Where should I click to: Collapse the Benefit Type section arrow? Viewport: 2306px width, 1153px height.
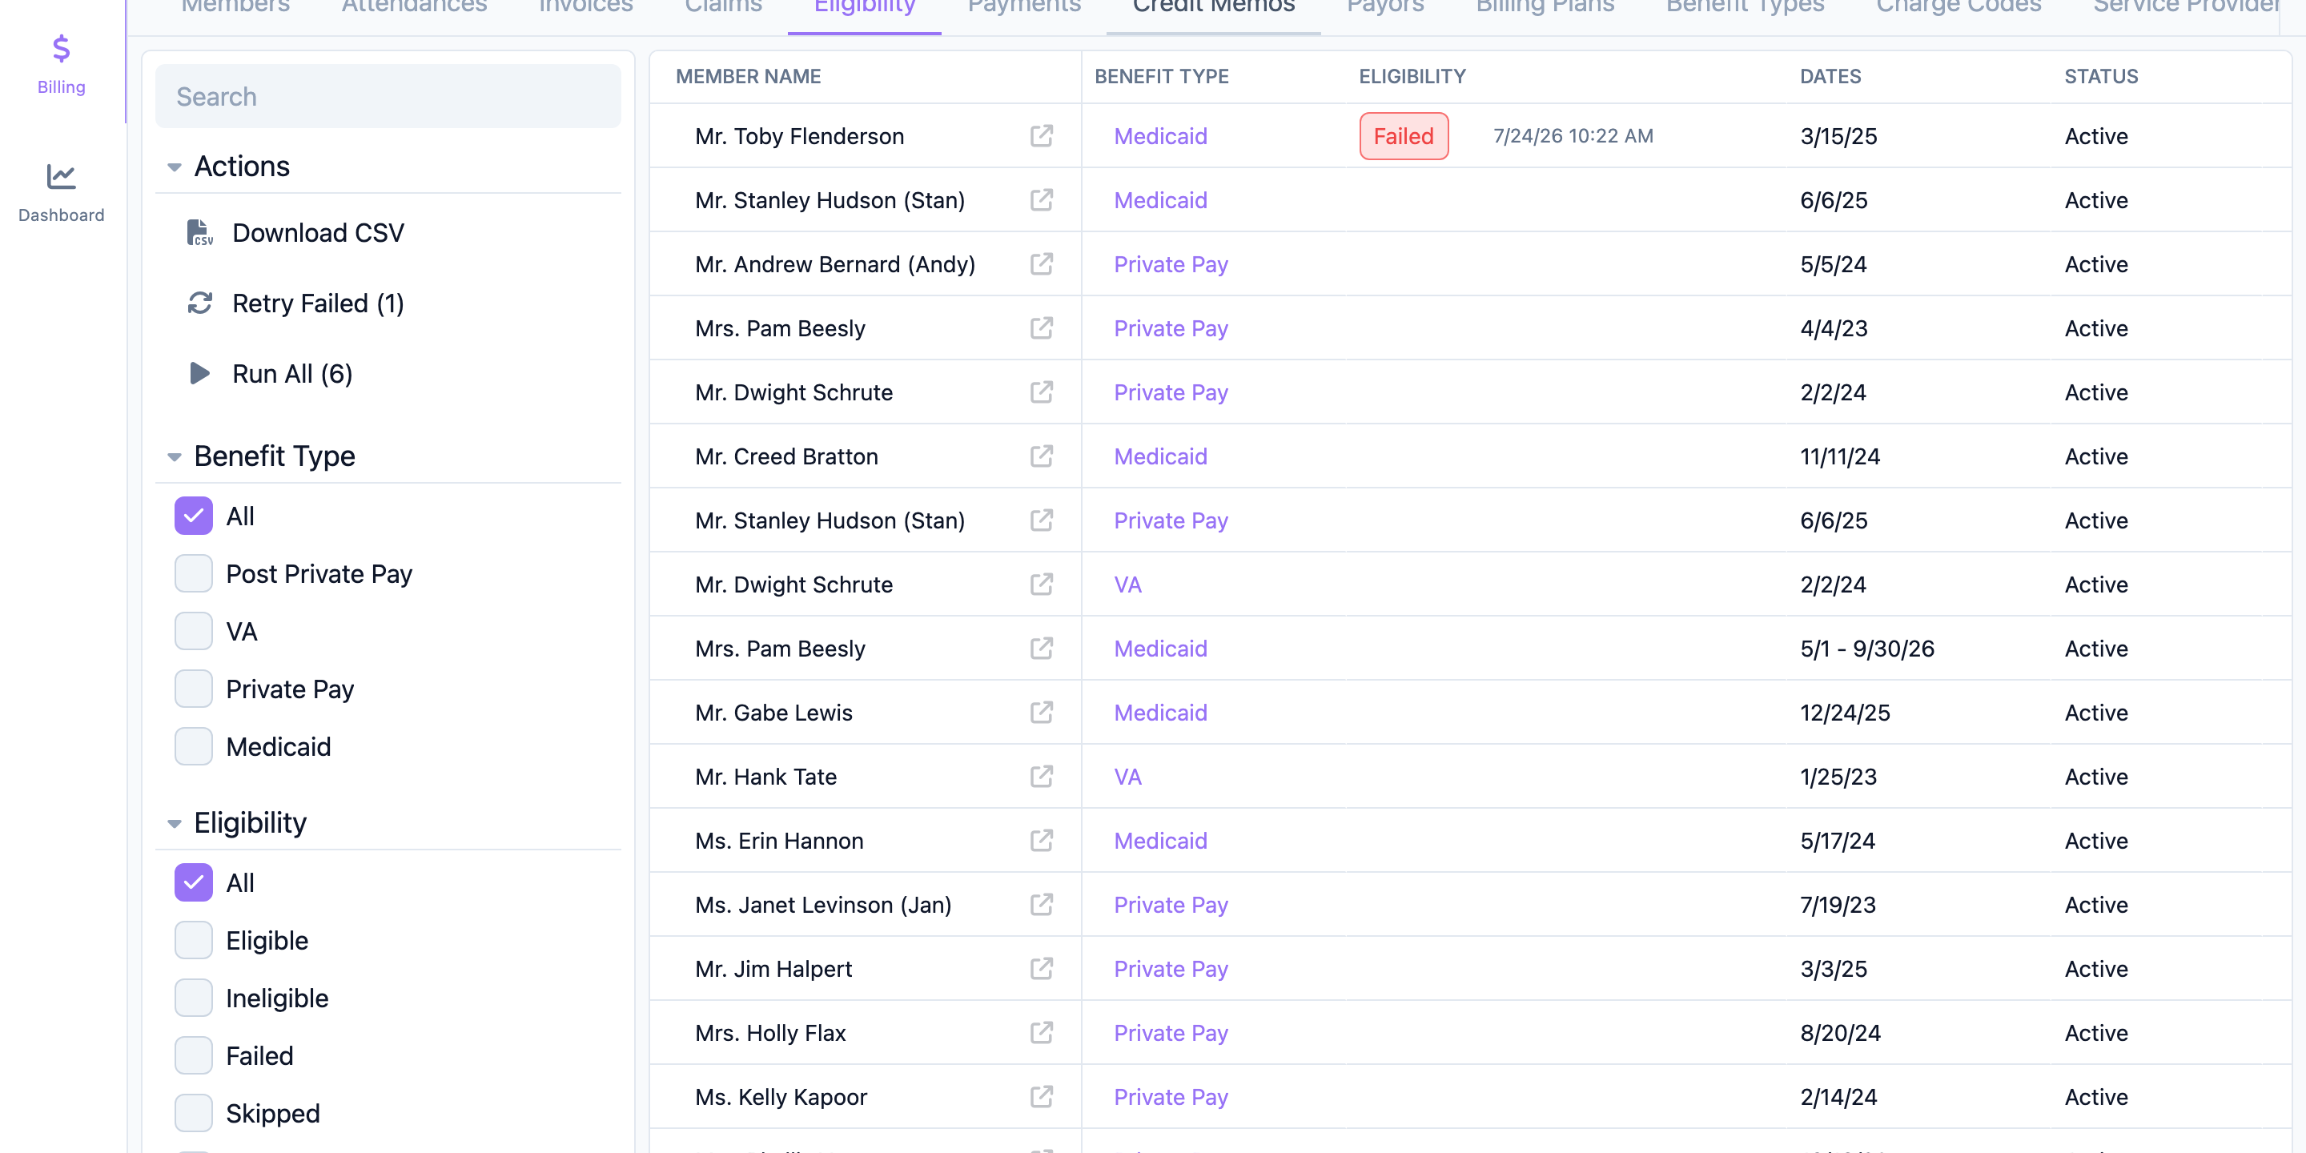pyautogui.click(x=175, y=457)
